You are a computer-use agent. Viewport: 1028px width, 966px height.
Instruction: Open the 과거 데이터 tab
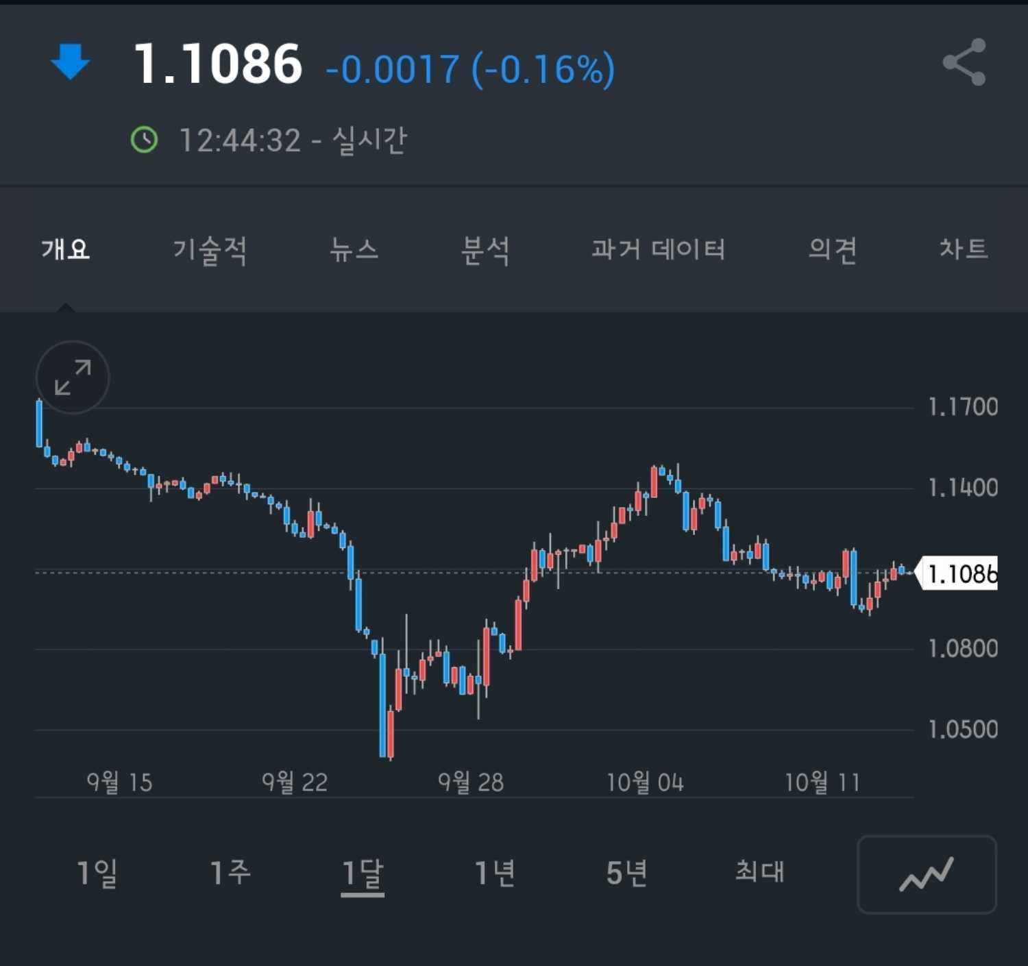[x=658, y=249]
